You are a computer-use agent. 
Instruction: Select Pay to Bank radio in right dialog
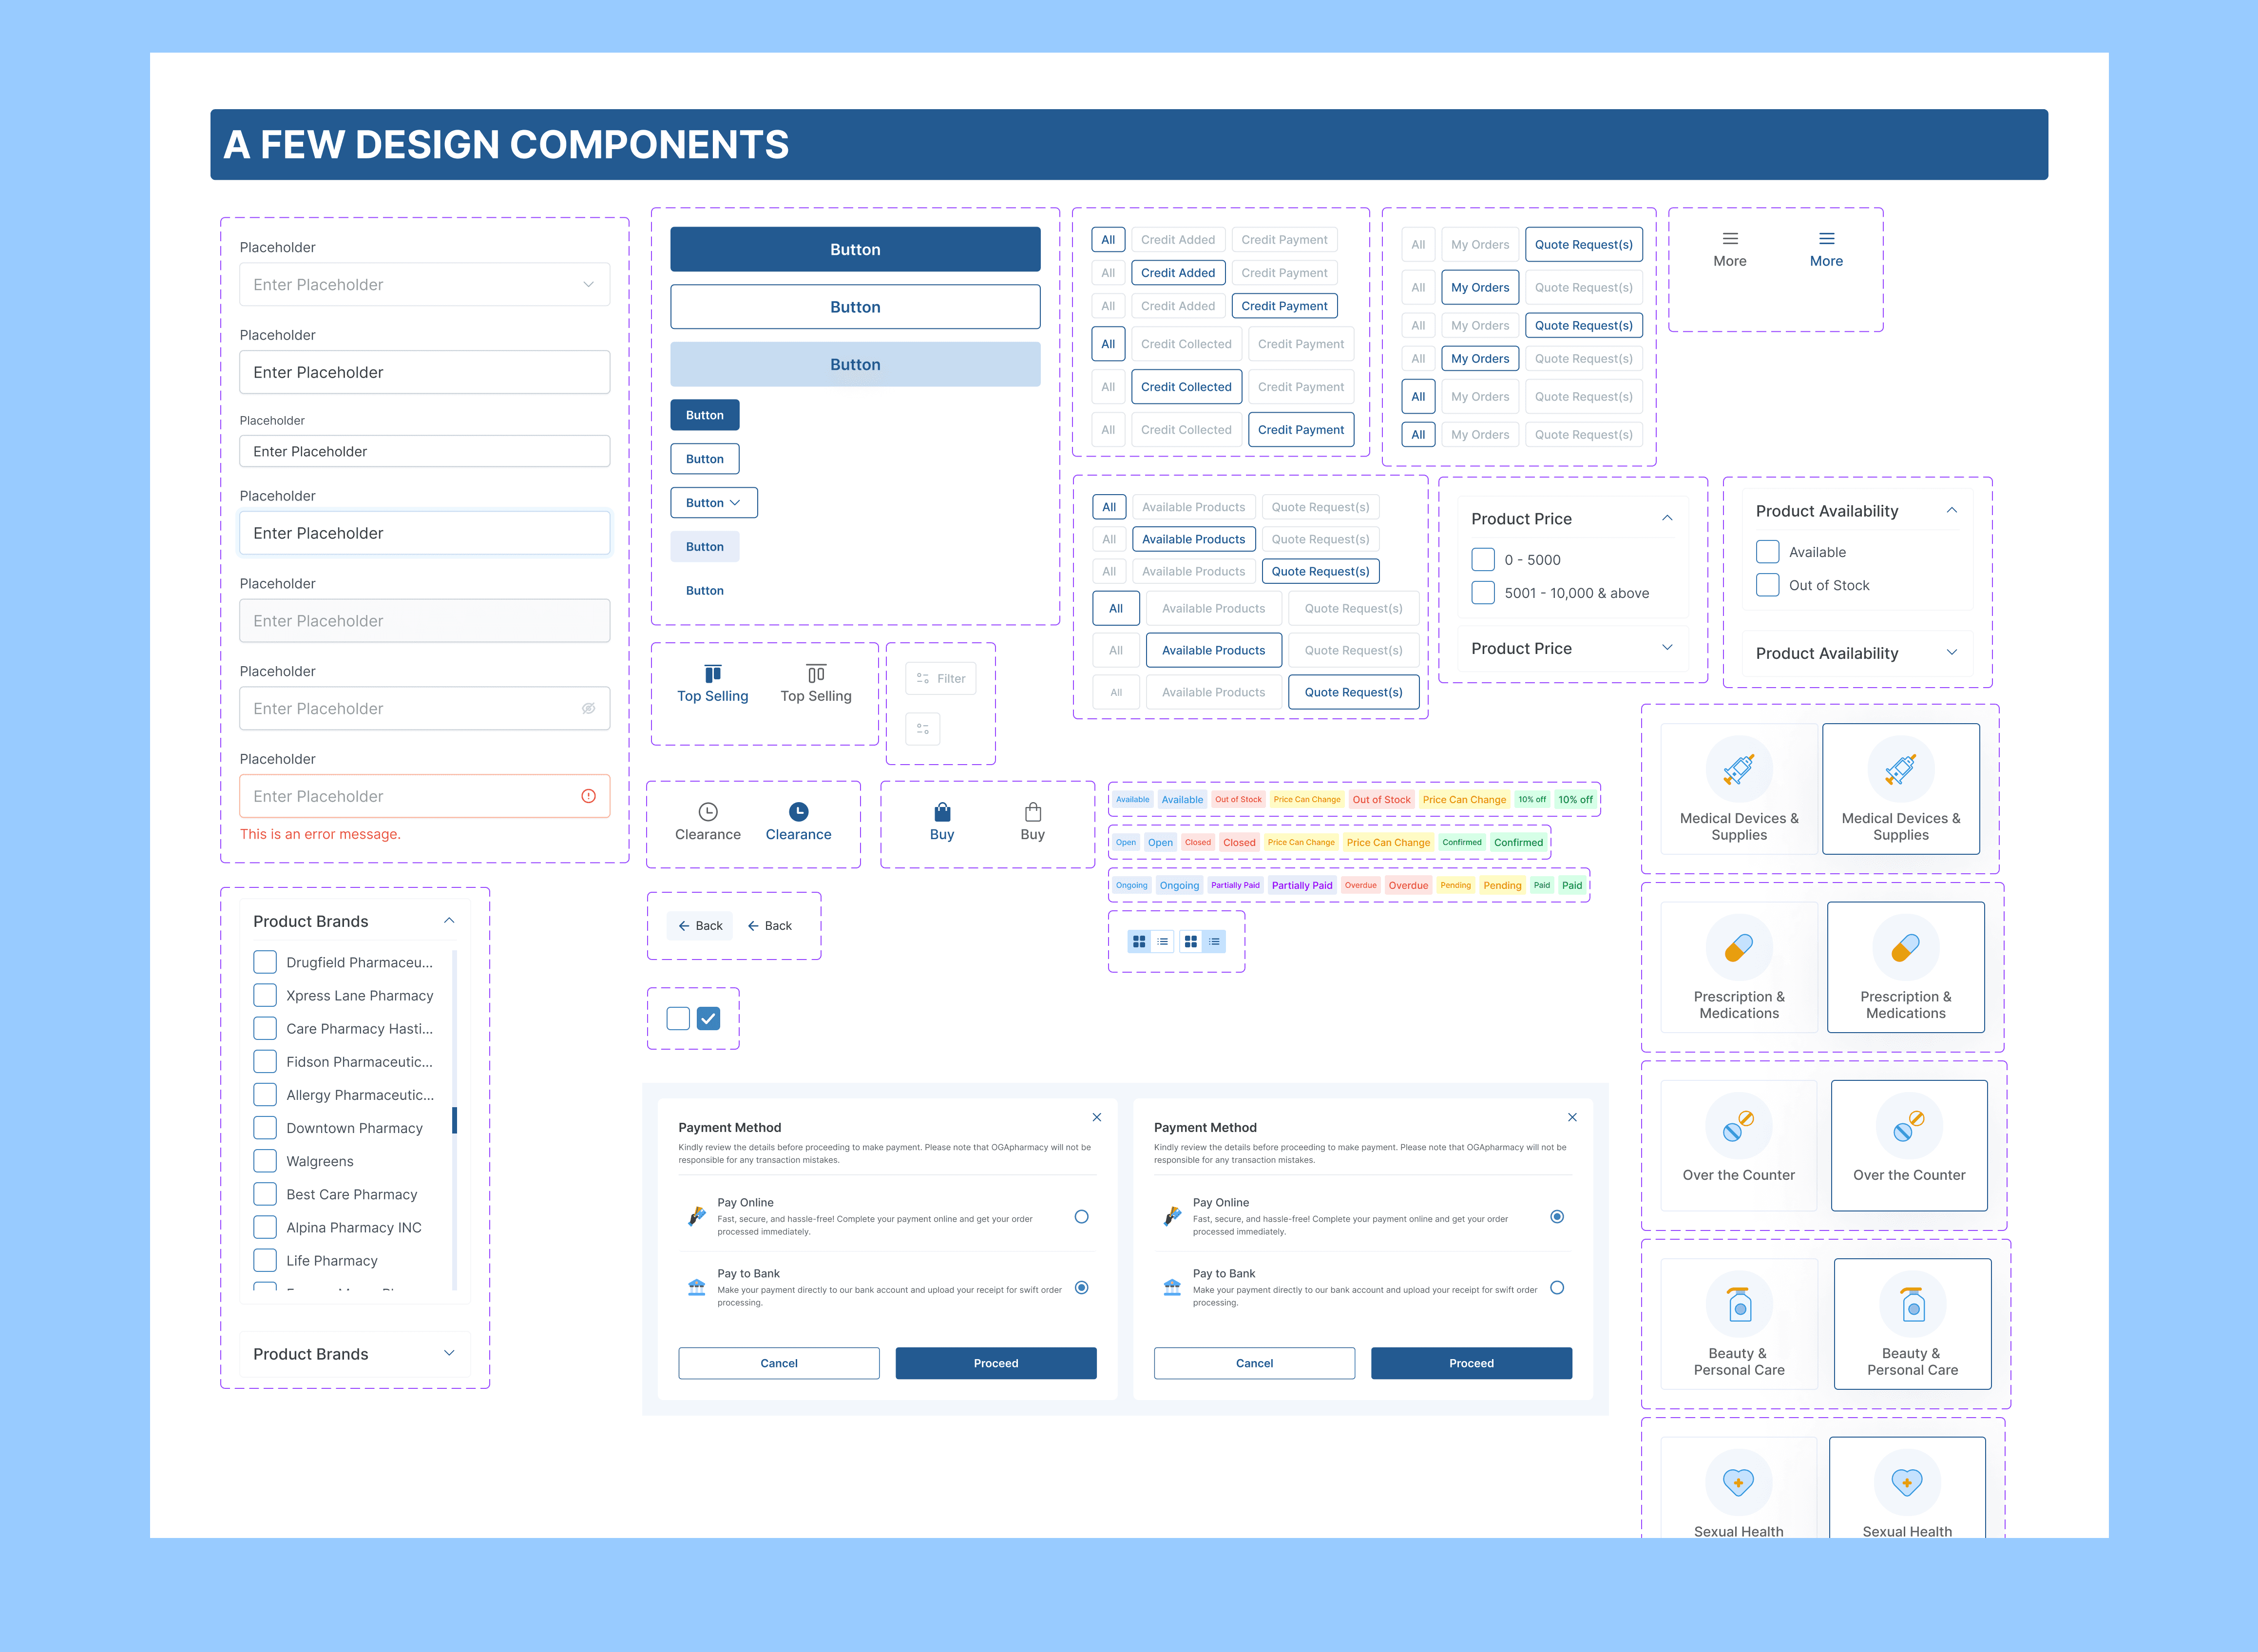click(1557, 1288)
